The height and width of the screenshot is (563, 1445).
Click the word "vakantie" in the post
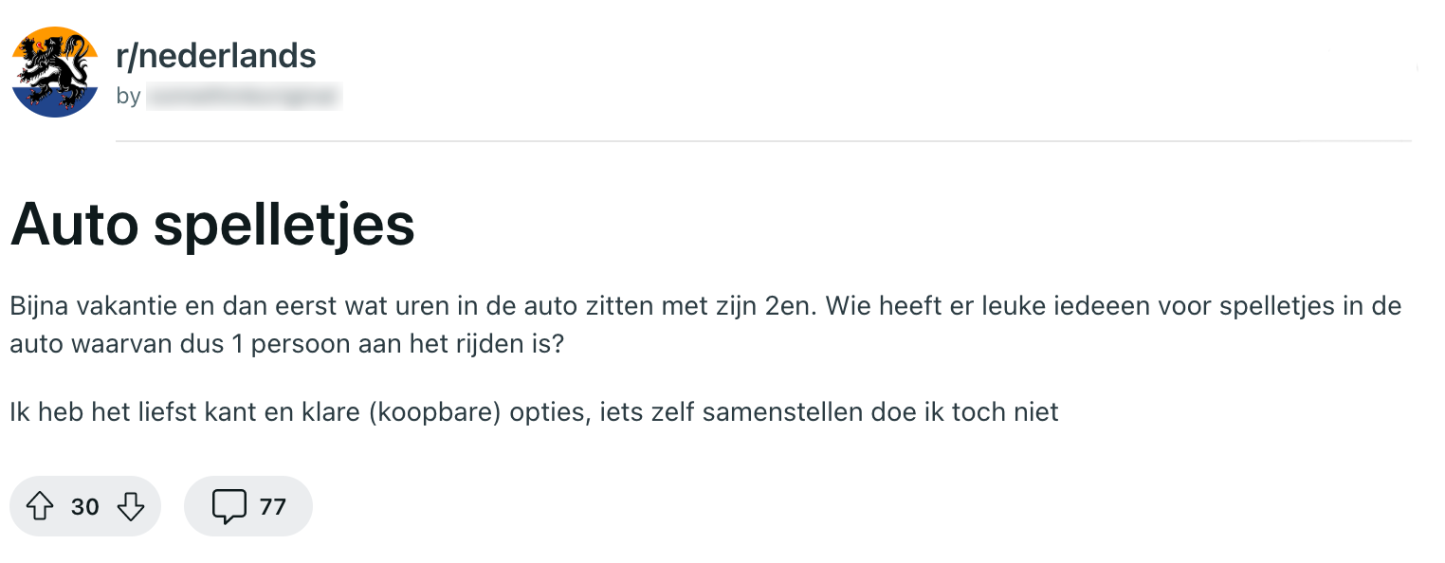[x=125, y=307]
